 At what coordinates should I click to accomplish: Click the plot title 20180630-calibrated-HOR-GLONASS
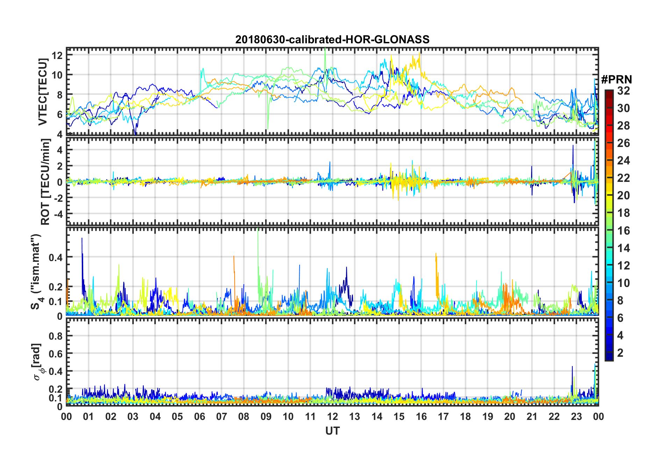click(x=332, y=39)
